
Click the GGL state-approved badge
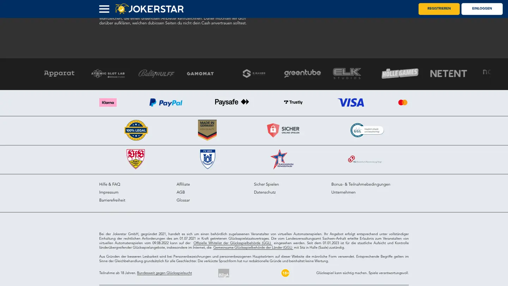[x=367, y=130]
